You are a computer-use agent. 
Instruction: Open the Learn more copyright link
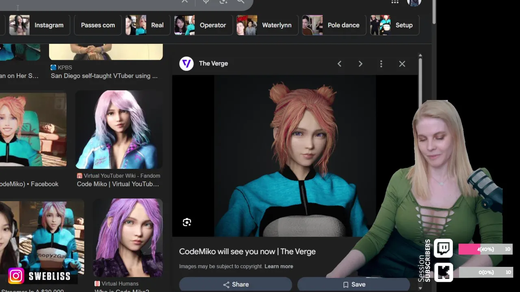[x=279, y=266]
